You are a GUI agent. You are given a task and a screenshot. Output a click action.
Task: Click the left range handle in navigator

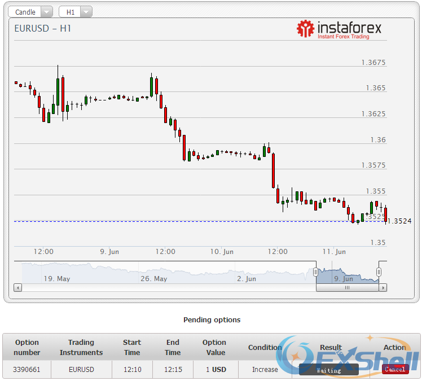(315, 273)
